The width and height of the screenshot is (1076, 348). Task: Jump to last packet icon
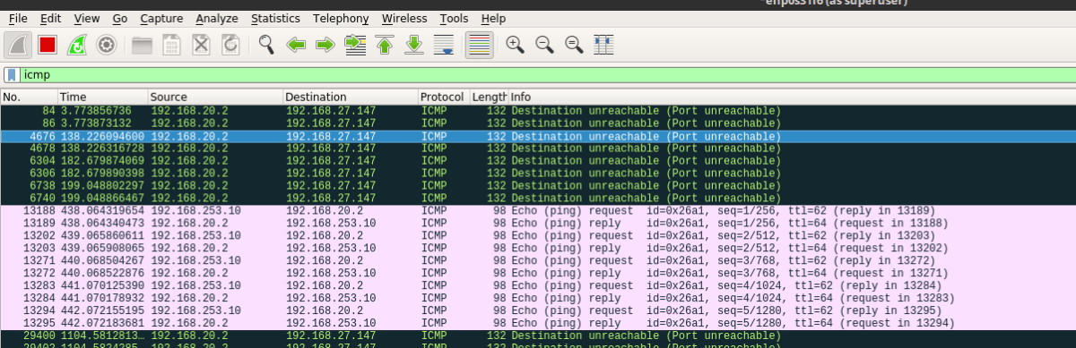pos(414,44)
